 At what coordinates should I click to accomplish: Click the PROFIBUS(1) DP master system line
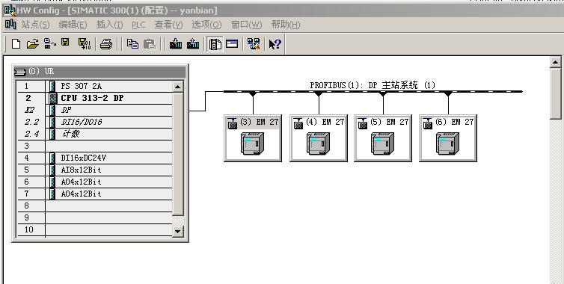[373, 91]
